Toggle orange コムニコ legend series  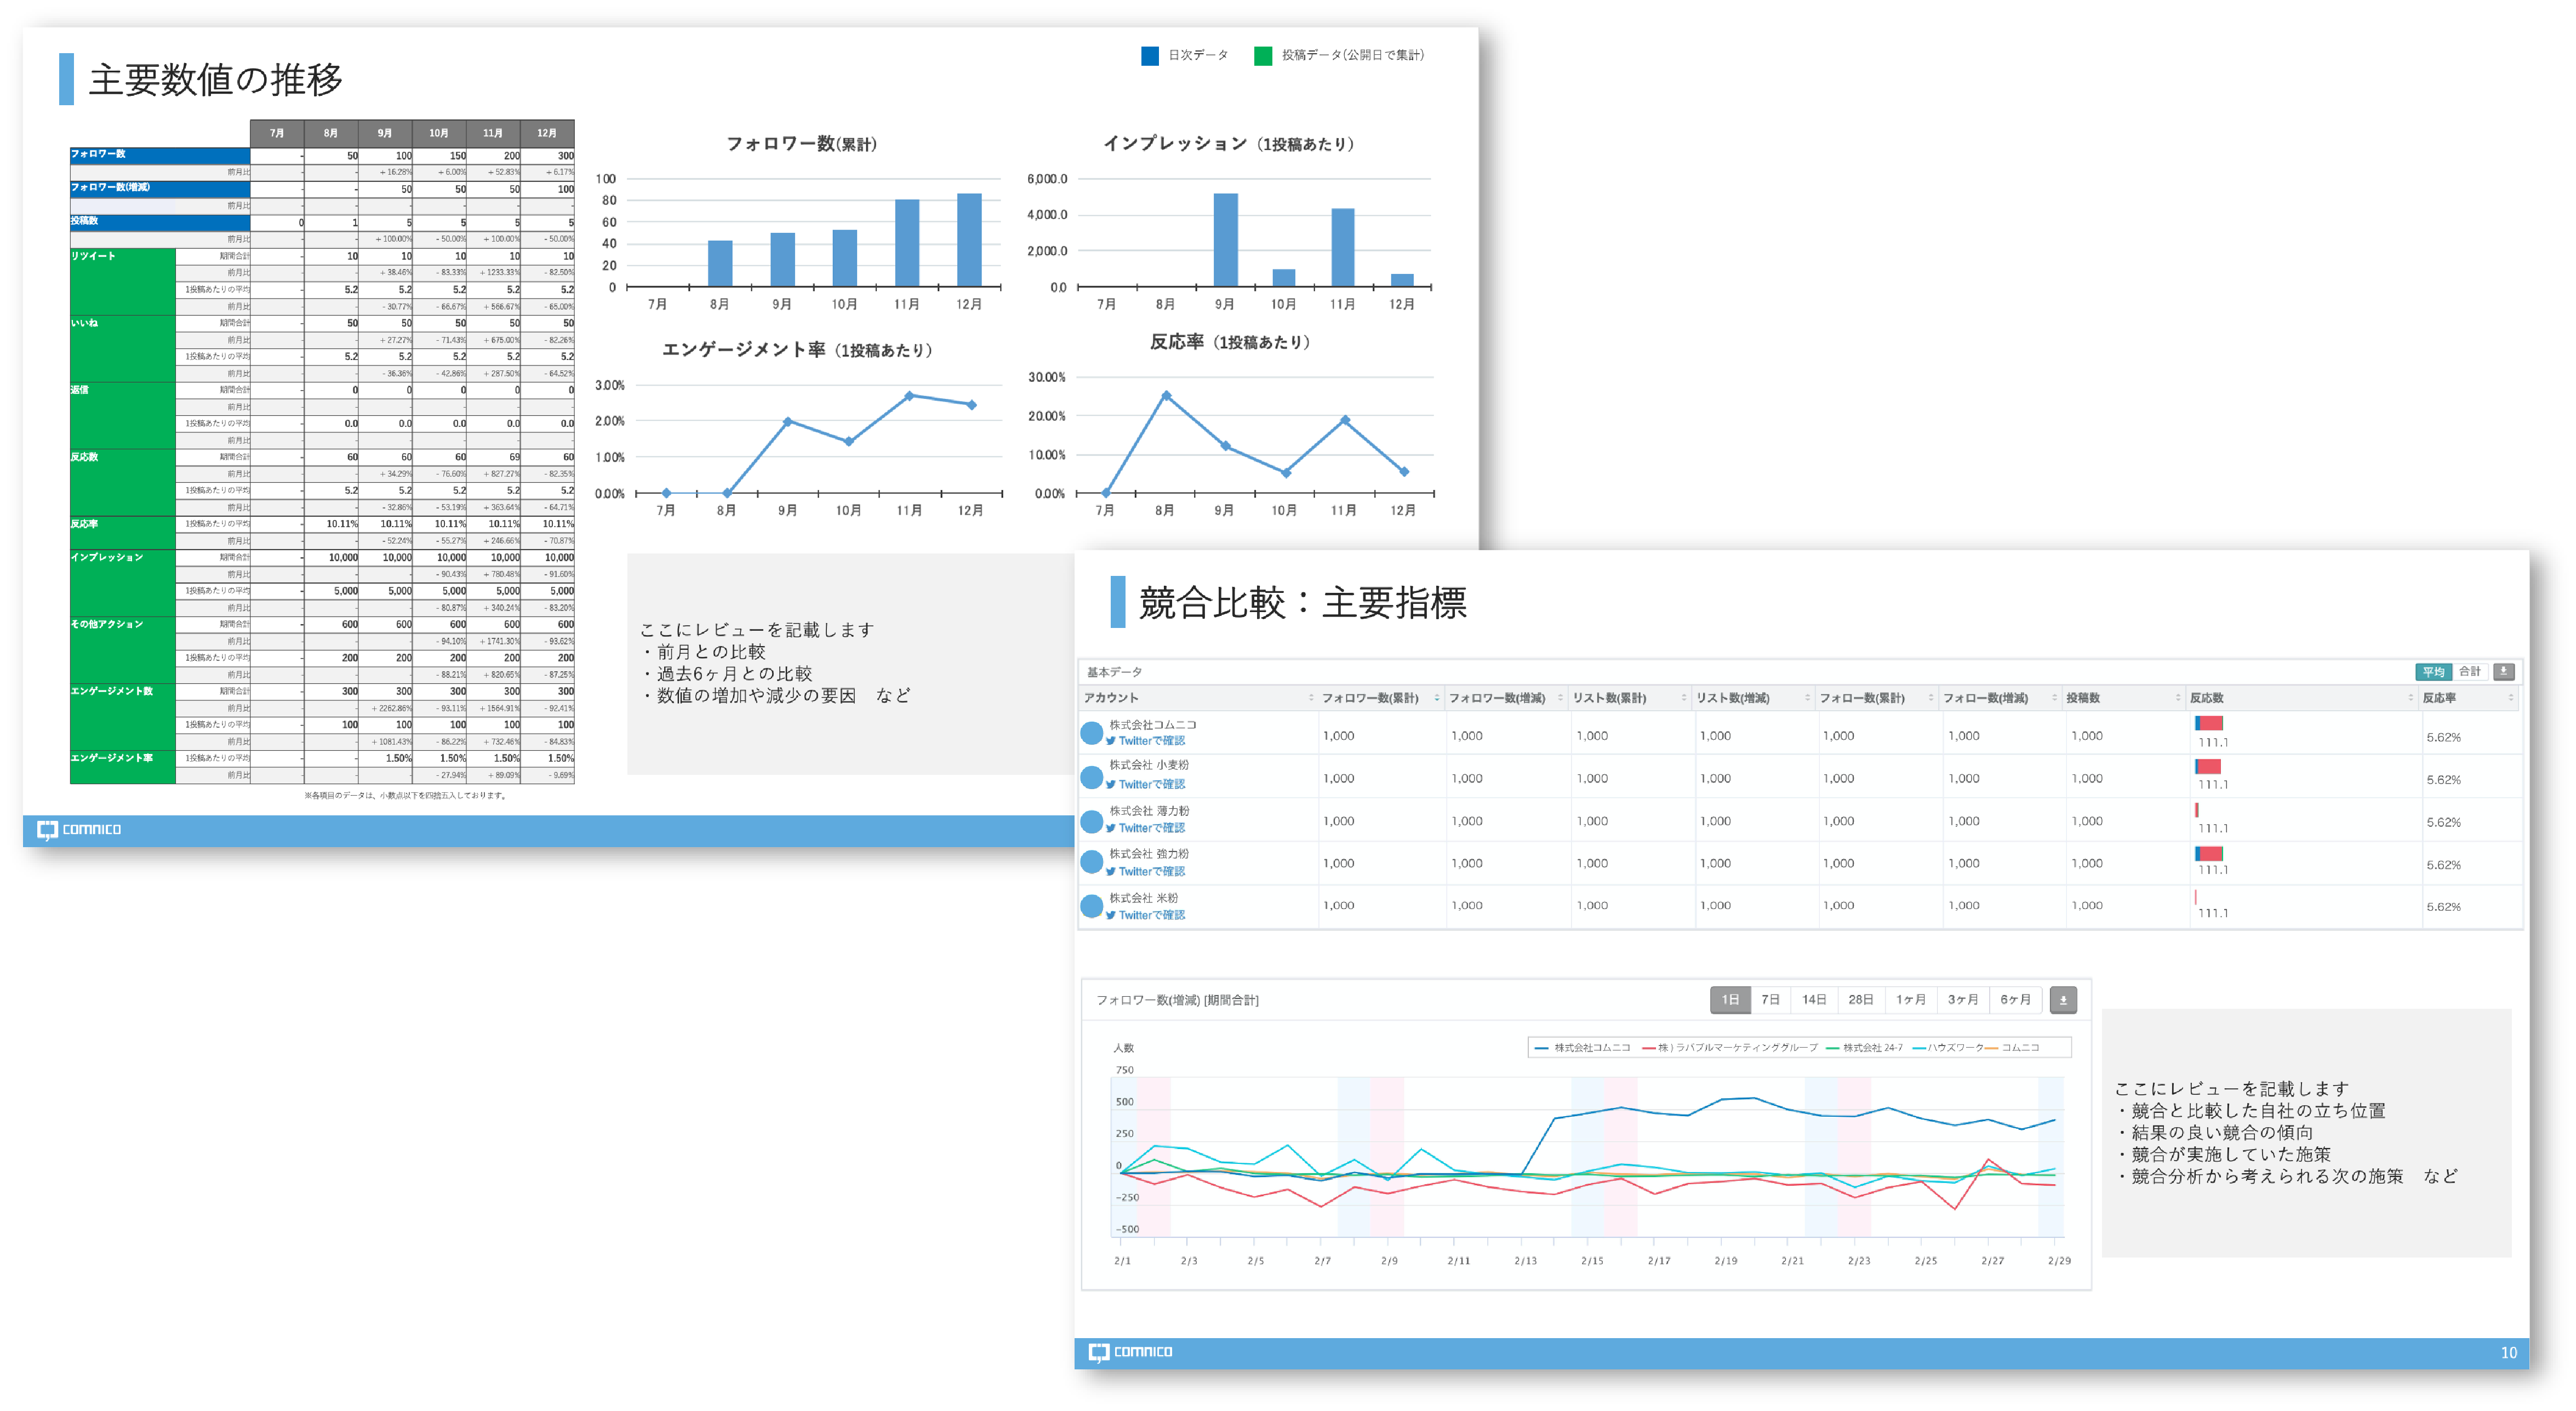pyautogui.click(x=2012, y=1047)
